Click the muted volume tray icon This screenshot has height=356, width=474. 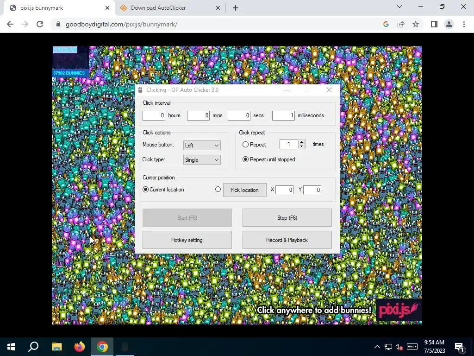[399, 347]
